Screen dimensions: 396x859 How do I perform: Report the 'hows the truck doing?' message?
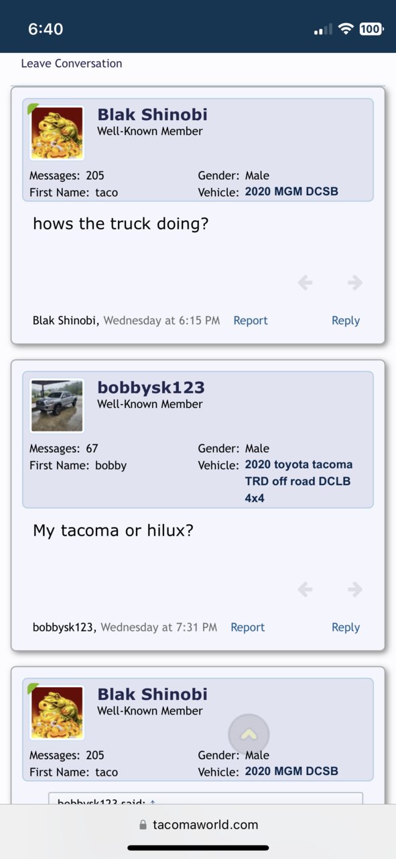[x=251, y=321]
